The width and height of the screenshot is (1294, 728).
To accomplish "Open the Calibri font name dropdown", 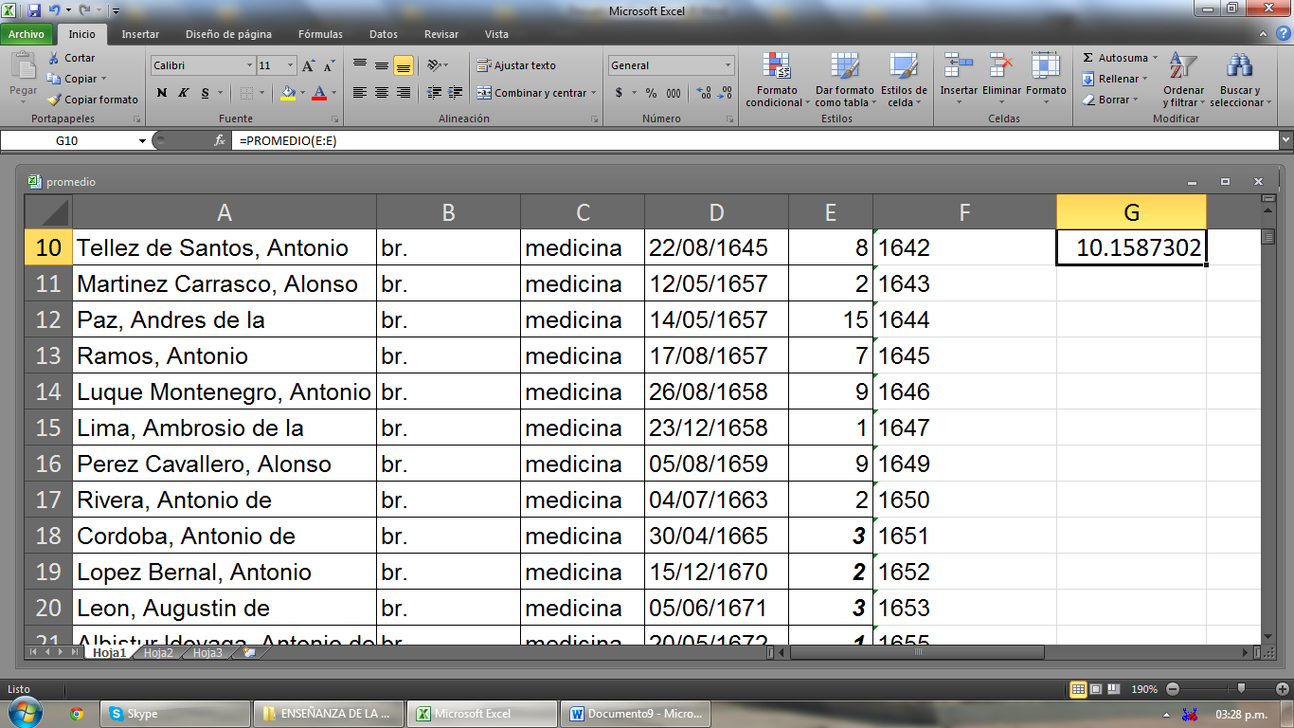I will pos(250,65).
